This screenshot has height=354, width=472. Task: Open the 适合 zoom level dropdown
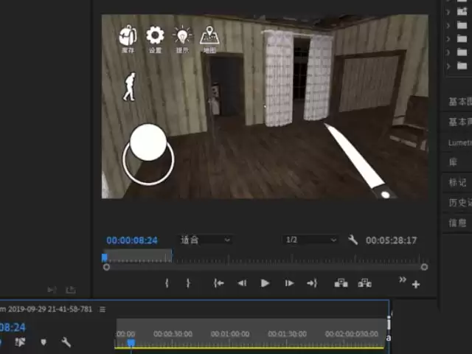[205, 240]
